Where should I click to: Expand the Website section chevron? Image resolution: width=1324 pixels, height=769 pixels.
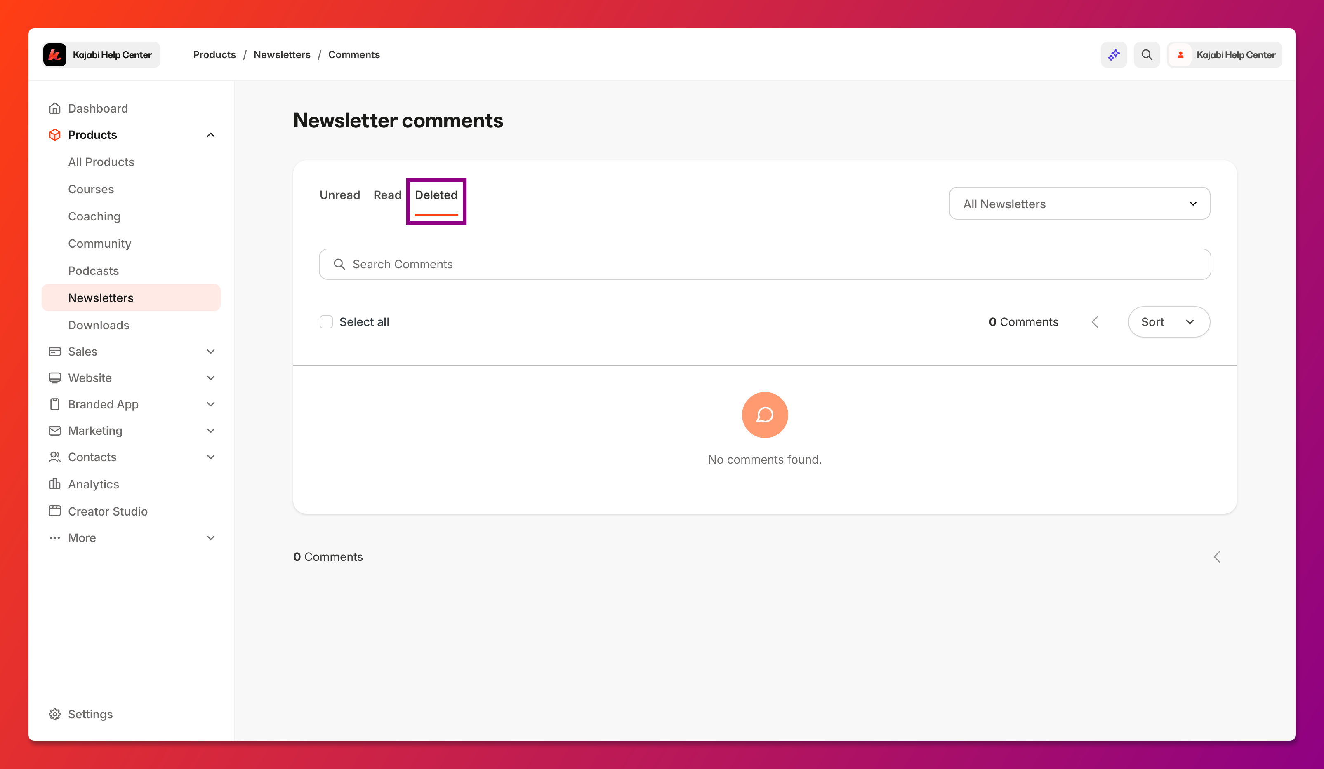coord(211,378)
